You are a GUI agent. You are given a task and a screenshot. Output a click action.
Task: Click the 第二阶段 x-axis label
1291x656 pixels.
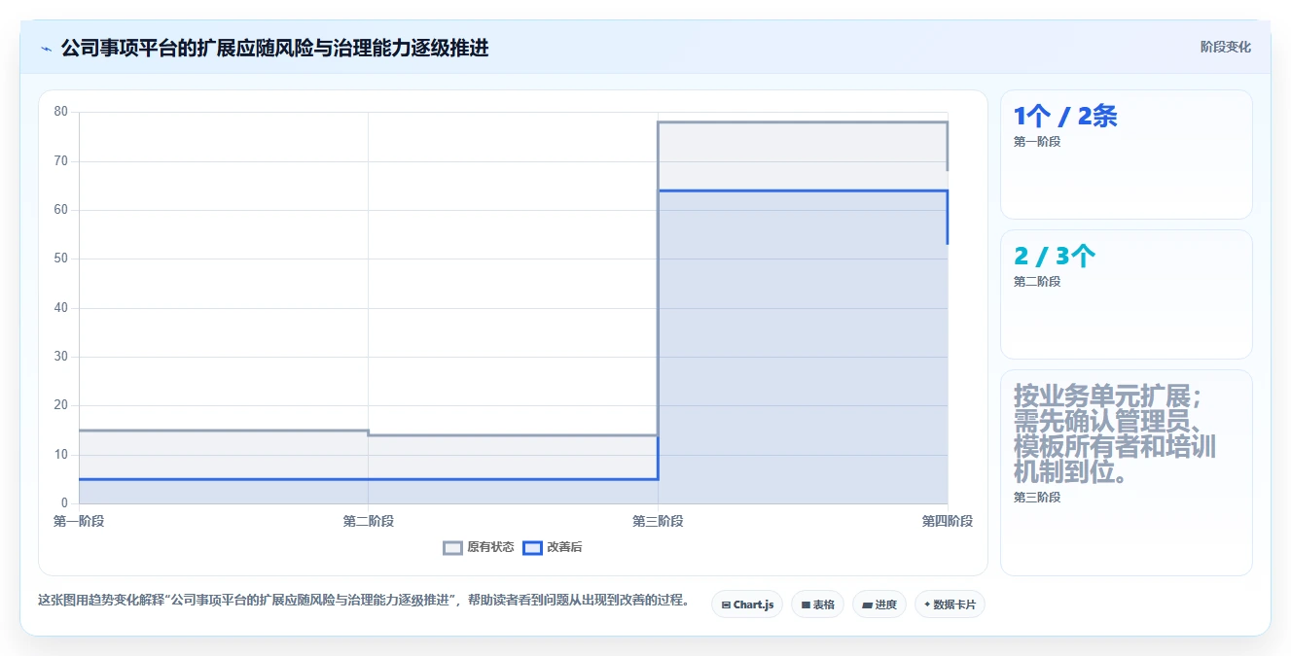click(x=369, y=521)
